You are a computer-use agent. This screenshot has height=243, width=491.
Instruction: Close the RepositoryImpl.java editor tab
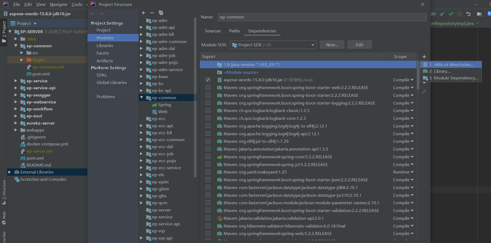pos(477,23)
